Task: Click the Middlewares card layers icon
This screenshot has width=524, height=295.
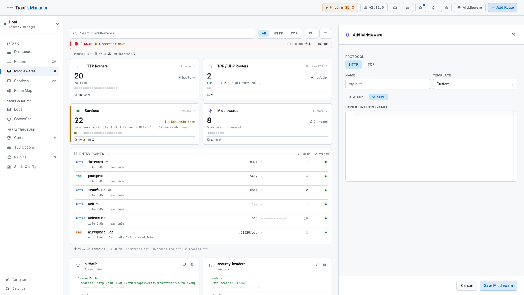Action: point(211,111)
